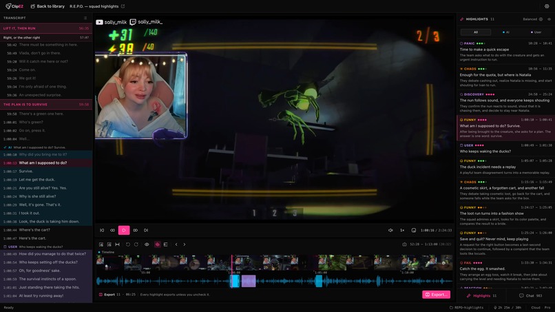Open highlight 'Enough for the quota, but where is Natalia'

(505, 77)
